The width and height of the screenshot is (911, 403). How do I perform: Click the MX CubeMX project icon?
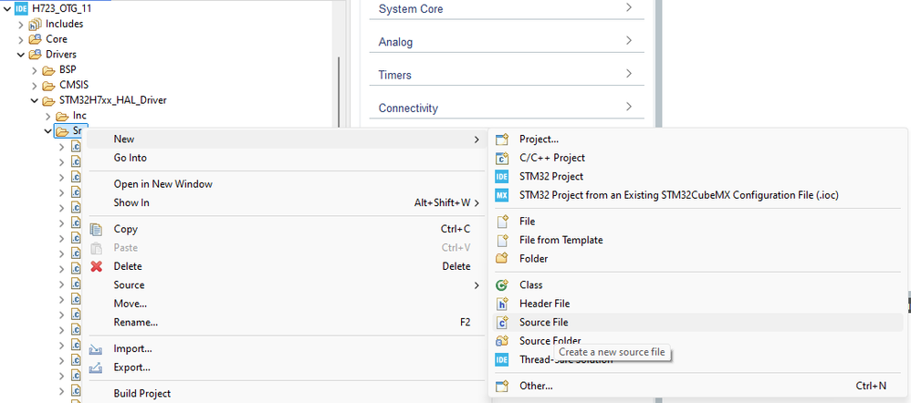point(502,195)
